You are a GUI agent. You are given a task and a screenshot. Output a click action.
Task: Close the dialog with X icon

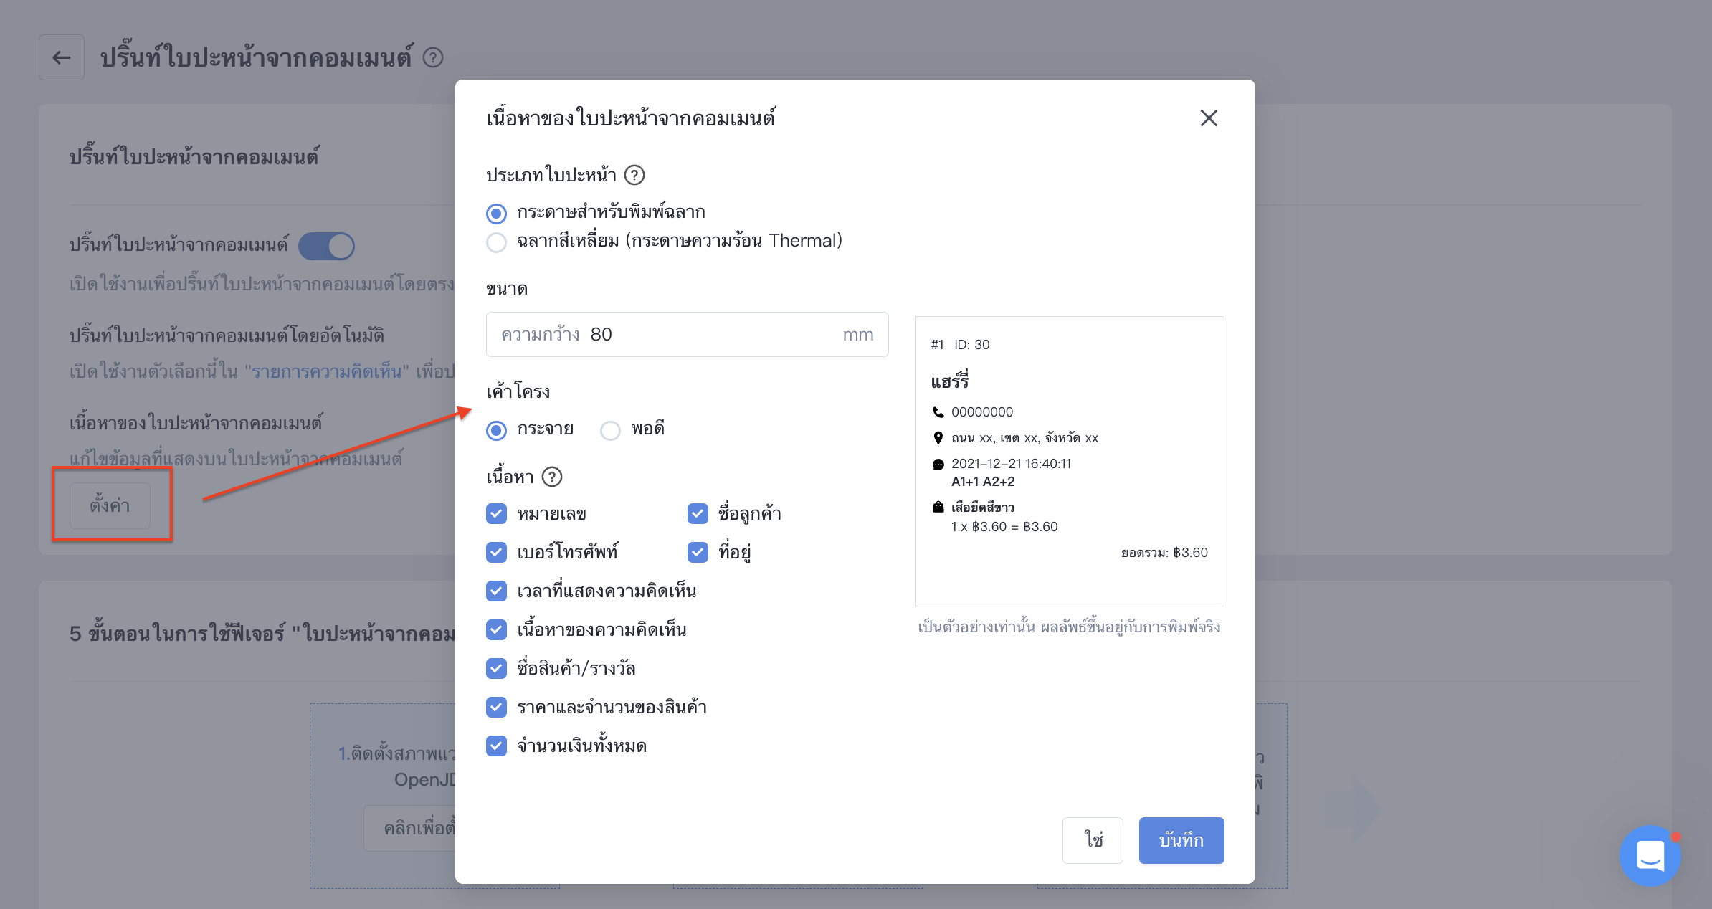click(x=1209, y=118)
